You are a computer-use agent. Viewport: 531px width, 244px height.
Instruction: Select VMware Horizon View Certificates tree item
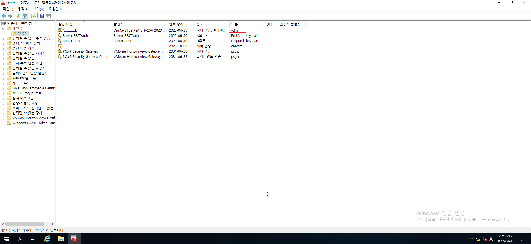[x=33, y=118]
